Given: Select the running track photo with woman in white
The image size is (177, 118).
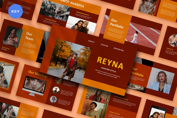Looking at the screenshot, I should tap(143, 34).
